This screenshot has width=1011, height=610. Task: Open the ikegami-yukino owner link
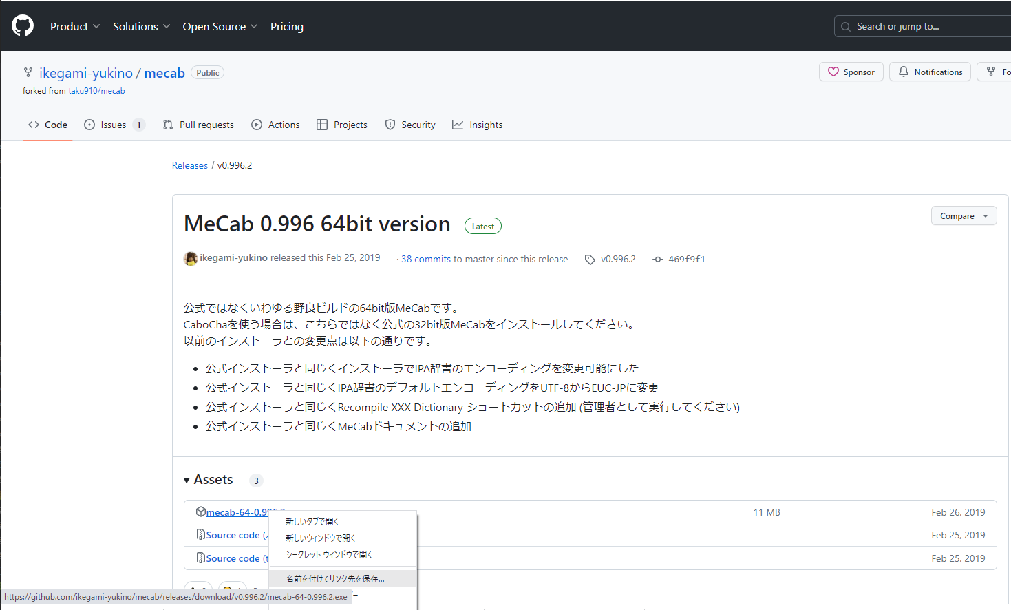86,73
